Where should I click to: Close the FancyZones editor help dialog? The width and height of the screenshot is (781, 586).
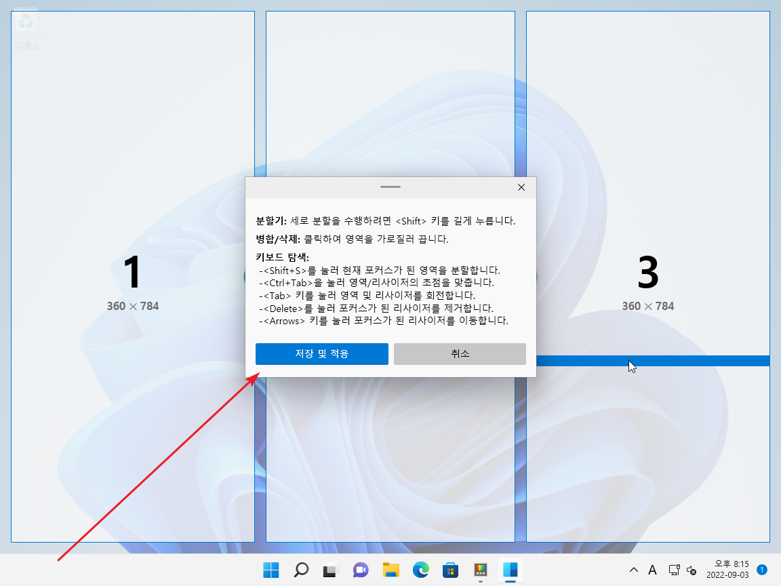click(521, 187)
